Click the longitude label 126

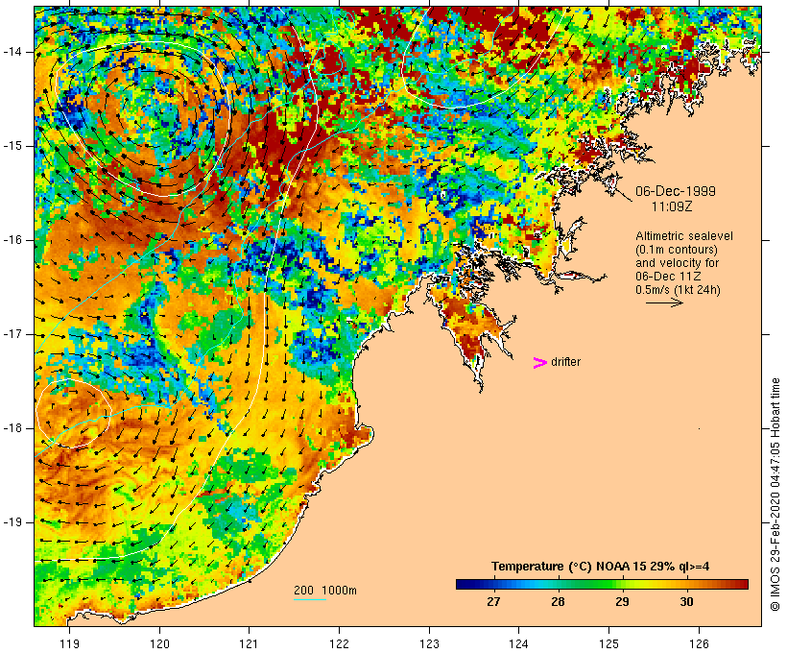click(x=699, y=643)
